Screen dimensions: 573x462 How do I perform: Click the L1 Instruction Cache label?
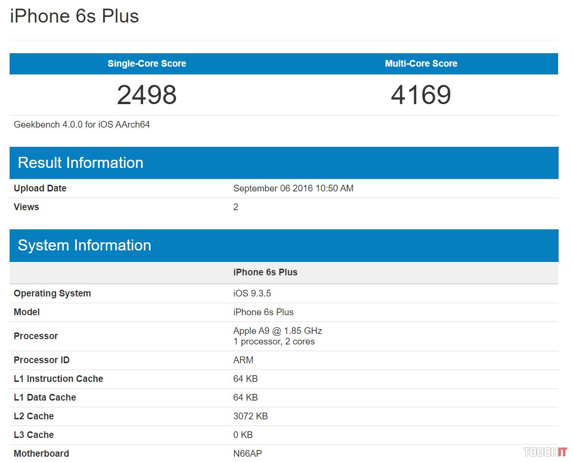tap(58, 379)
